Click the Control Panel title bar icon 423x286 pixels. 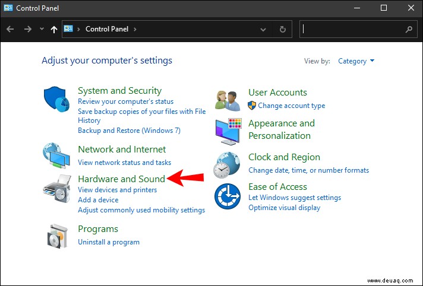pyautogui.click(x=8, y=8)
